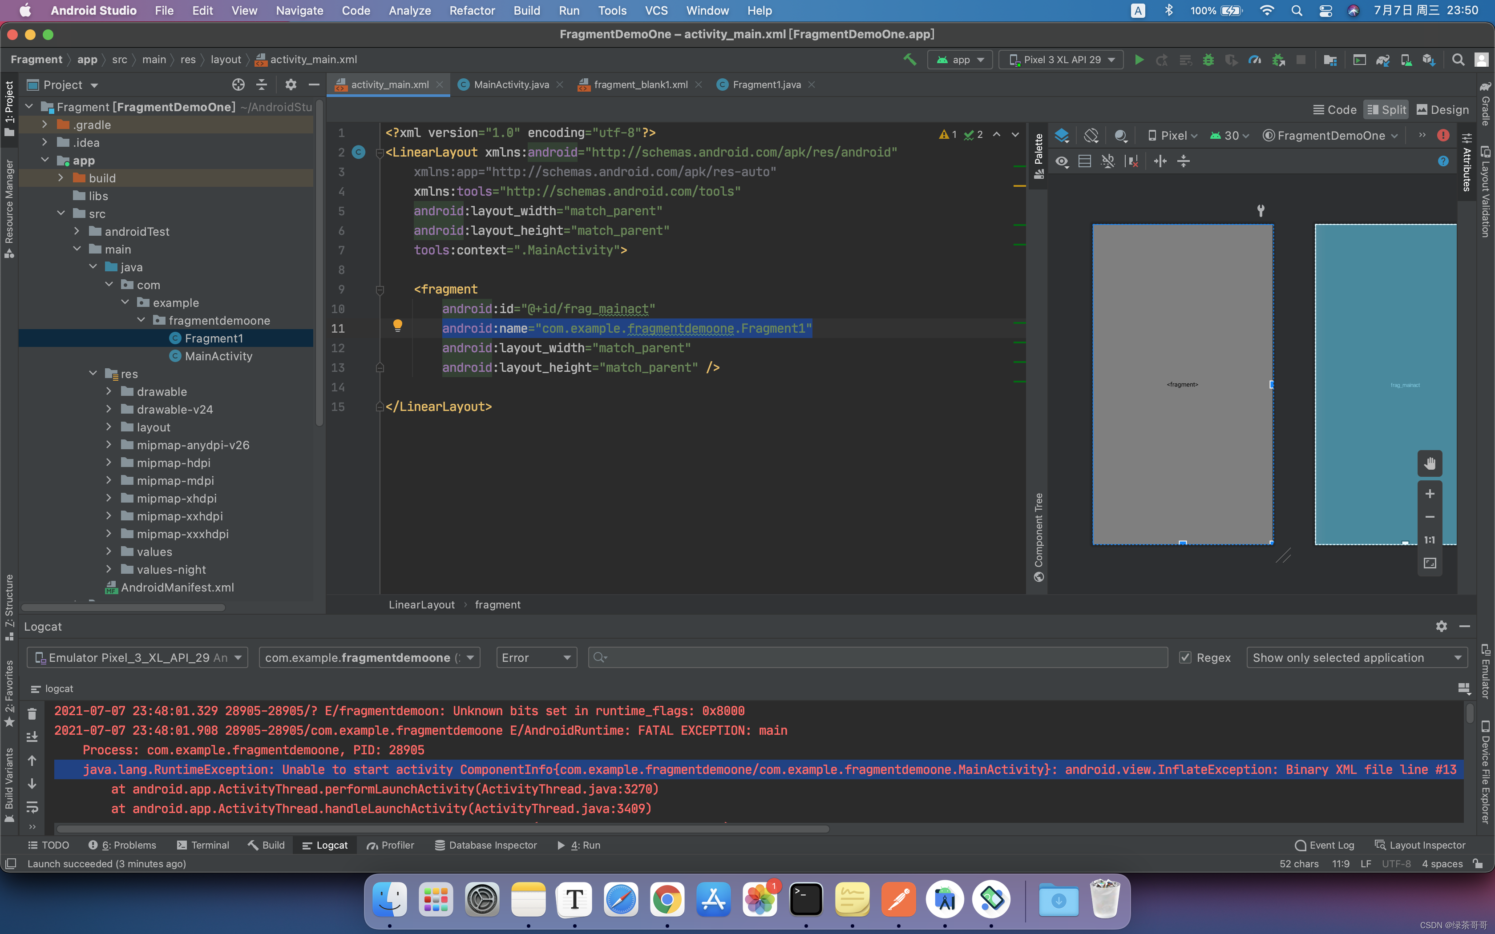This screenshot has height=934, width=1495.
Task: Click the intention lightbulb on line 11
Action: (x=398, y=326)
